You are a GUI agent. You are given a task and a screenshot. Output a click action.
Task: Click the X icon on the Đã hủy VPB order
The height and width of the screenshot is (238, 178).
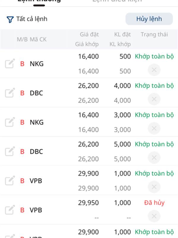154,216
